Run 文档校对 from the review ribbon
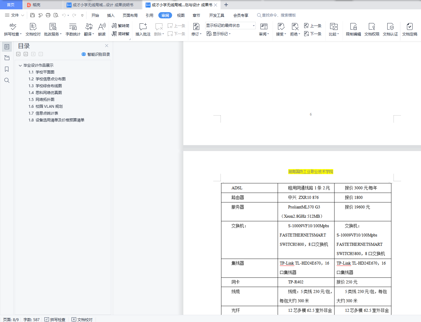 point(33,30)
